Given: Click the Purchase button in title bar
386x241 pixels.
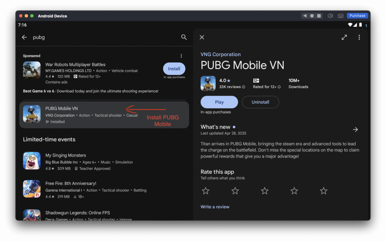Looking at the screenshot, I should (357, 16).
